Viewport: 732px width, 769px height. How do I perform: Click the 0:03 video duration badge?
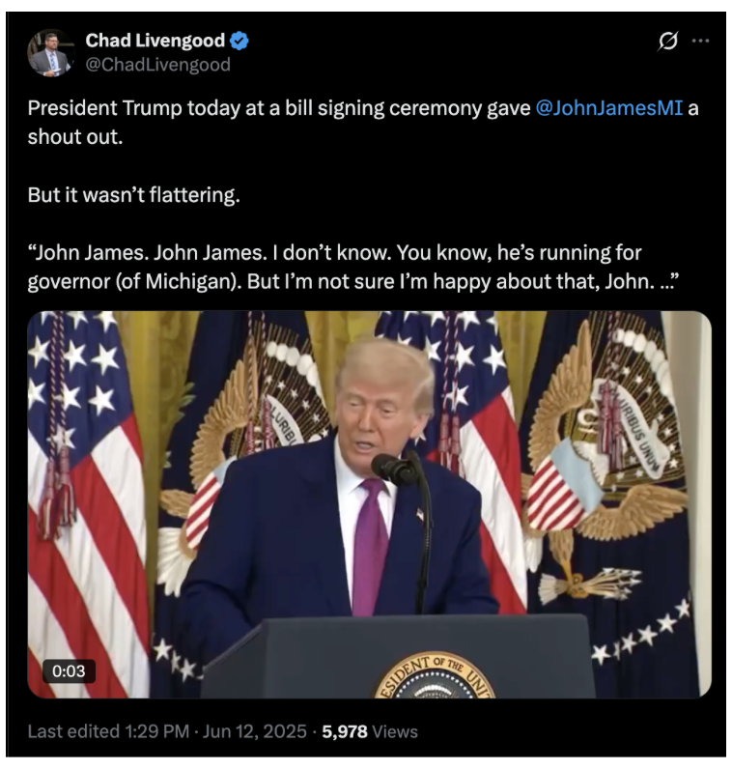click(69, 670)
